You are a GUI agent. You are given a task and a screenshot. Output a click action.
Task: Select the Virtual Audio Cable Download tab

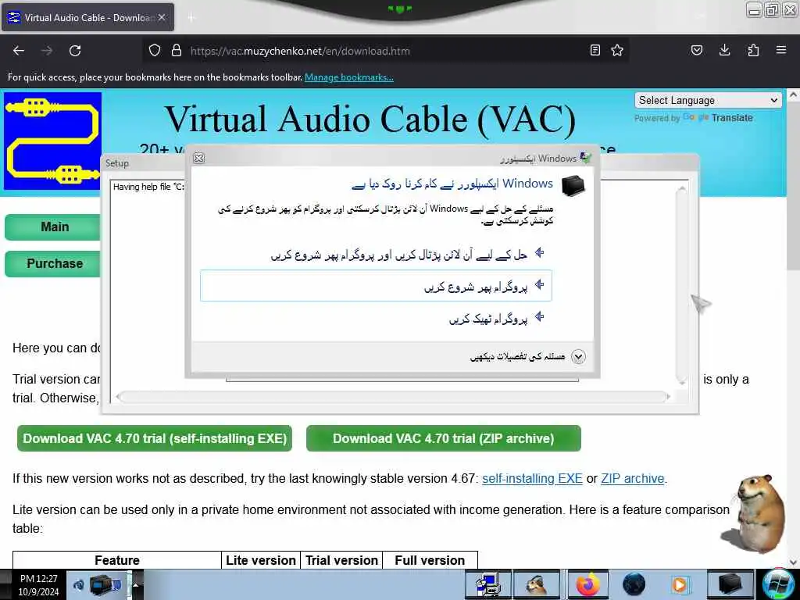point(87,17)
